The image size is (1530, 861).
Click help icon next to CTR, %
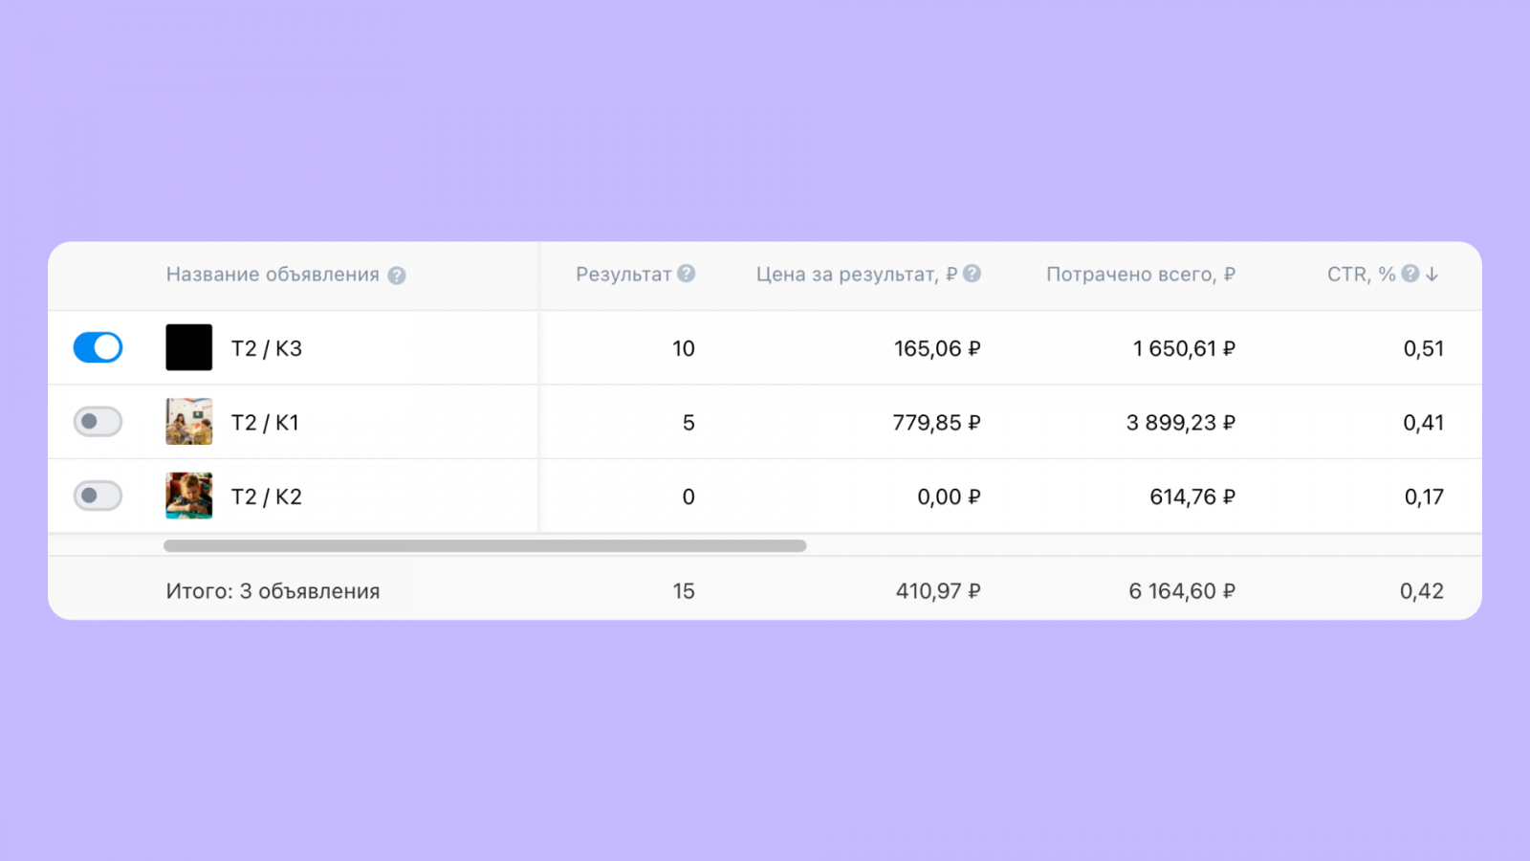click(1410, 274)
